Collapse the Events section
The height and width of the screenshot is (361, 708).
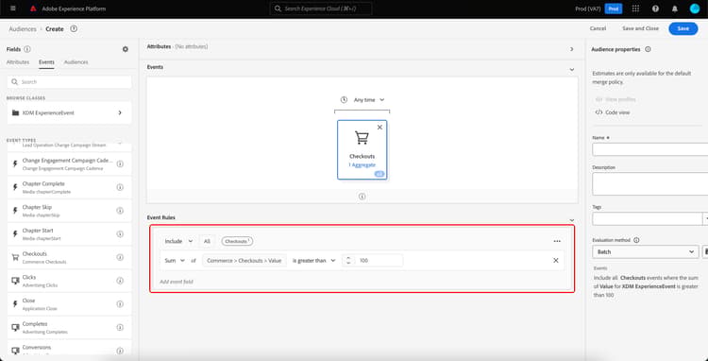pos(572,70)
